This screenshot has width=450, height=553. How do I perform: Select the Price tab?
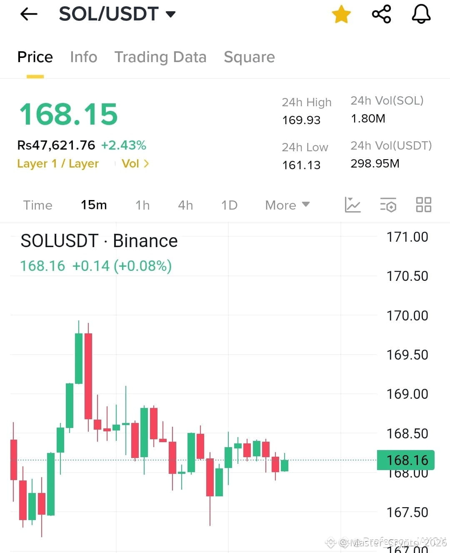coord(35,57)
